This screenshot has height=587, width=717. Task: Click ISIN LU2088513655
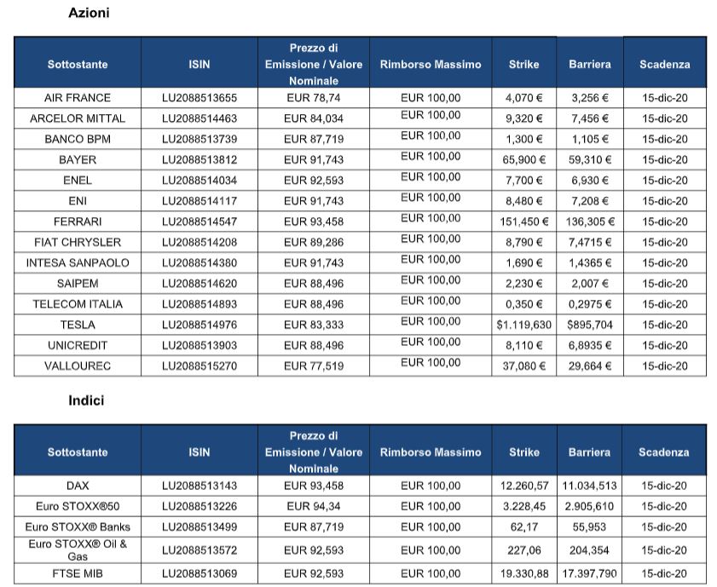point(199,98)
